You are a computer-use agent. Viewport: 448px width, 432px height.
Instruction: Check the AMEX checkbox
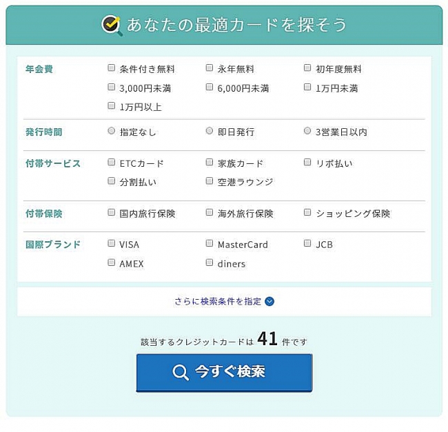coord(112,263)
